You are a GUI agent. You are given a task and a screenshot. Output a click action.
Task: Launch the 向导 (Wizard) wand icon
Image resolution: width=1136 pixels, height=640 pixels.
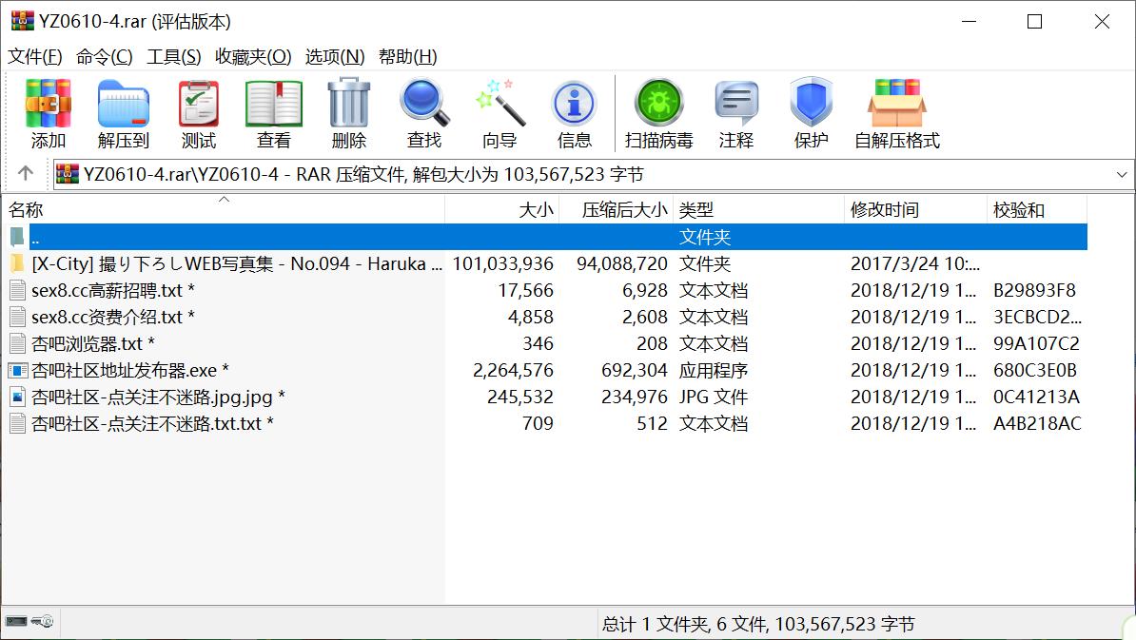pyautogui.click(x=499, y=114)
